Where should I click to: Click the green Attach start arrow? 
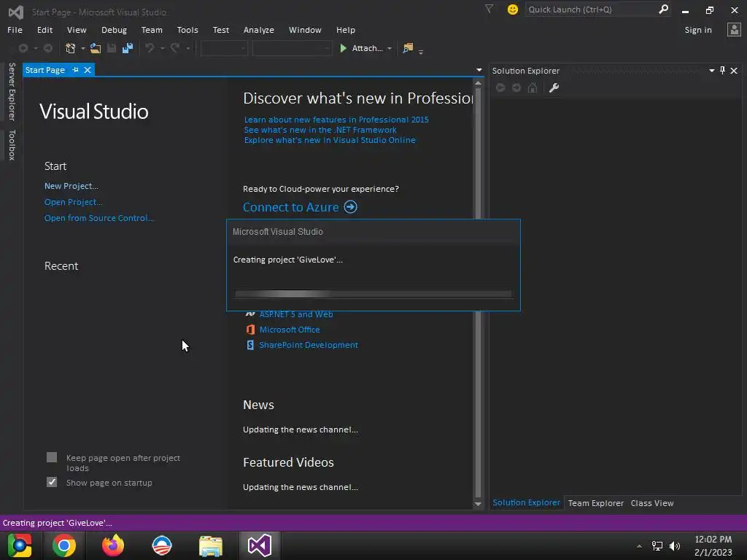click(343, 48)
